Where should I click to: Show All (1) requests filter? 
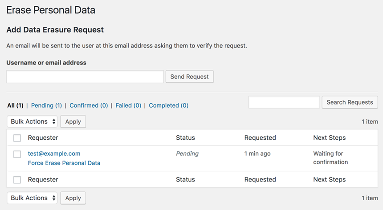16,105
